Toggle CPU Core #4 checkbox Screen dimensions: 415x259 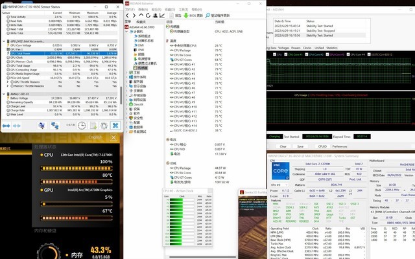pyautogui.click(x=348, y=54)
